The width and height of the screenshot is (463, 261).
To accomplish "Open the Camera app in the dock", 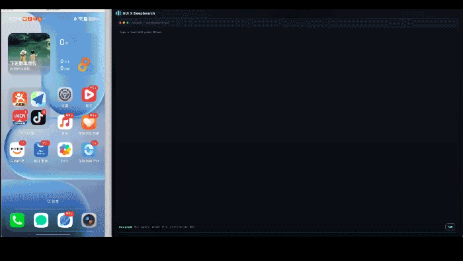I will pyautogui.click(x=89, y=220).
